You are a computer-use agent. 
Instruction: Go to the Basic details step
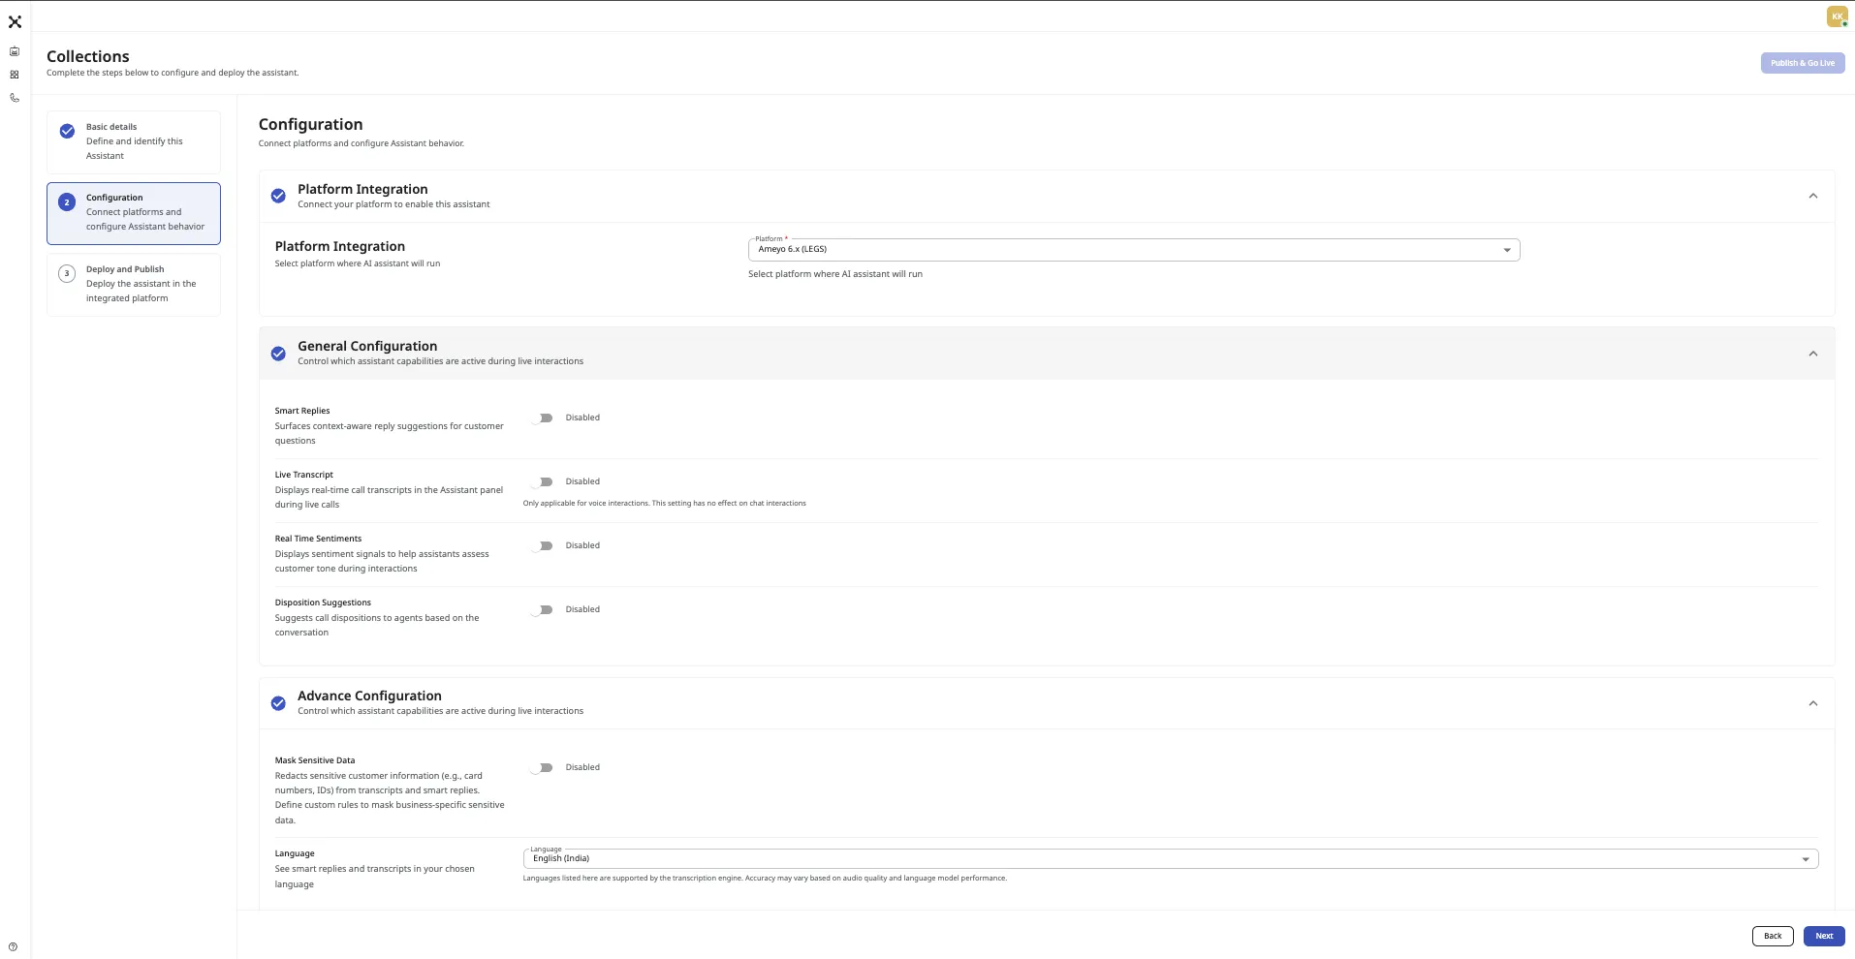(x=134, y=142)
